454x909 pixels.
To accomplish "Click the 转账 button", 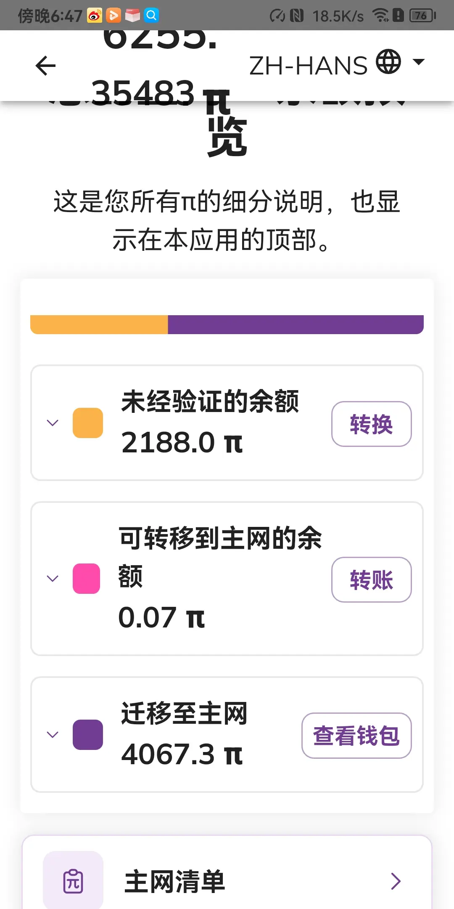I will tap(371, 579).
